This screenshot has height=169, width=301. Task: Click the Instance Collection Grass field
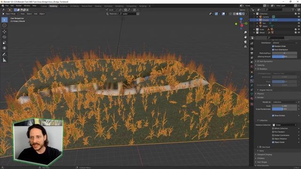click(x=285, y=125)
